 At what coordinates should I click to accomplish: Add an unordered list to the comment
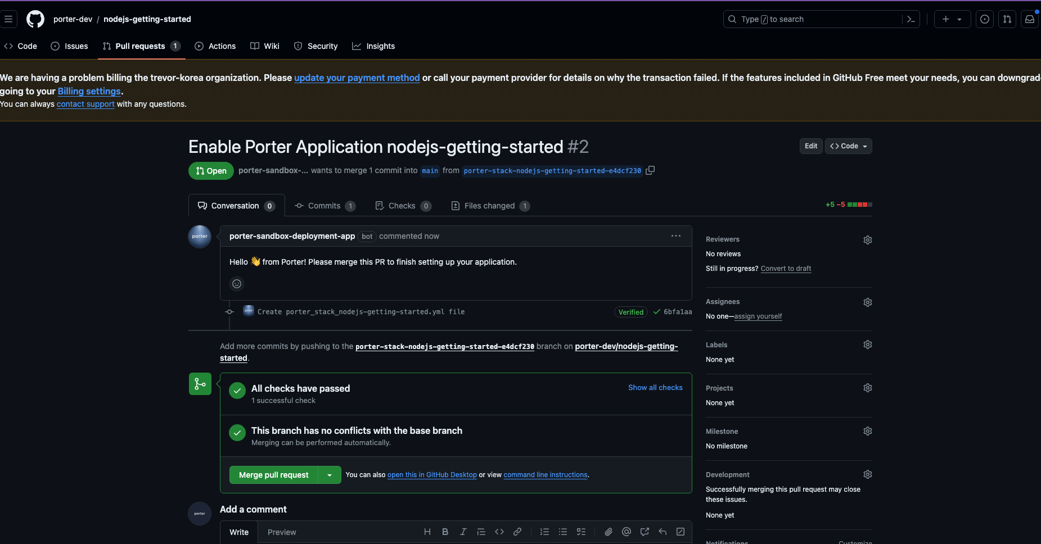(562, 532)
